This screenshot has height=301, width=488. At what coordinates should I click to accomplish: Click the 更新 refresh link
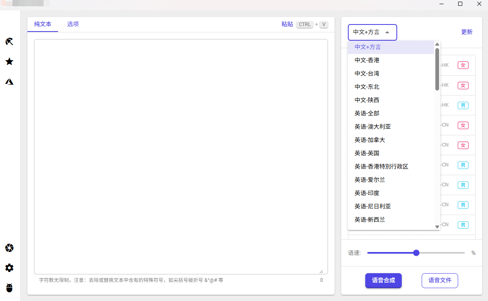pyautogui.click(x=467, y=32)
